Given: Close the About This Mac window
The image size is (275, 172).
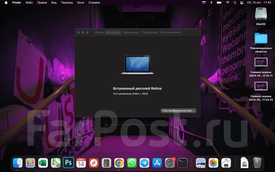Looking at the screenshot, I should tap(79, 33).
